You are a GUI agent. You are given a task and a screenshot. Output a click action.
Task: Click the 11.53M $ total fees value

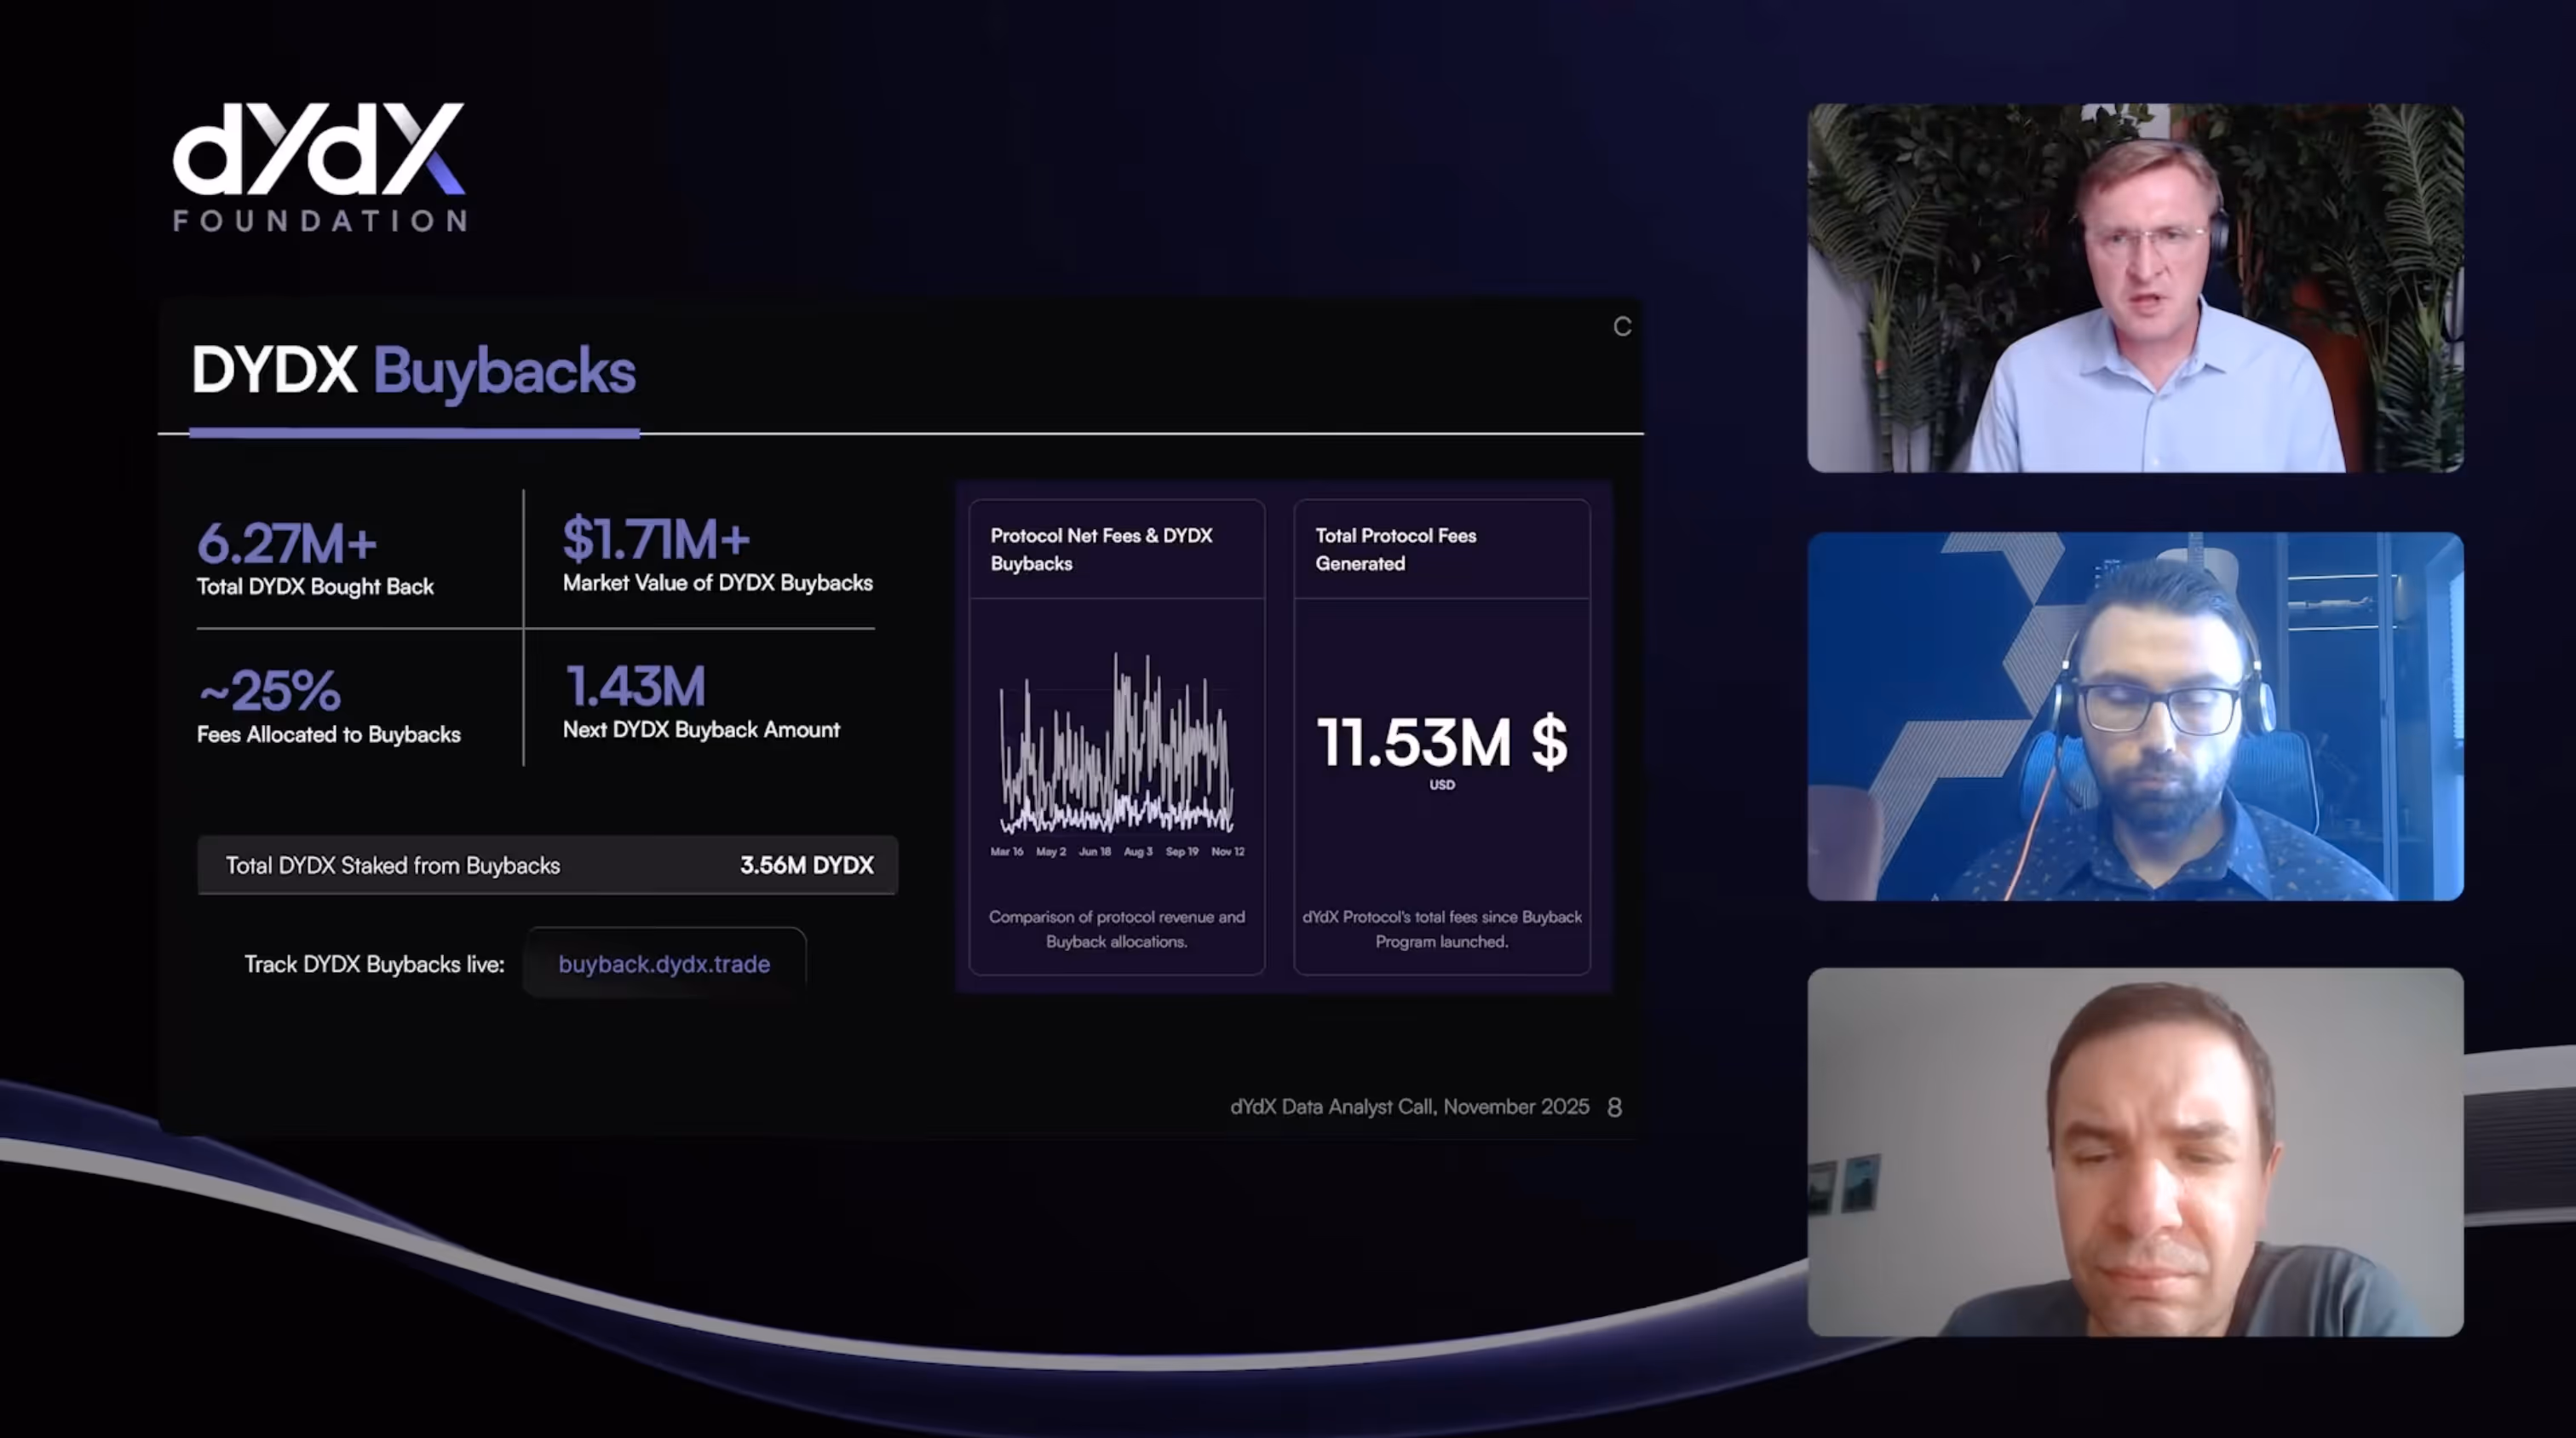pyautogui.click(x=1441, y=743)
